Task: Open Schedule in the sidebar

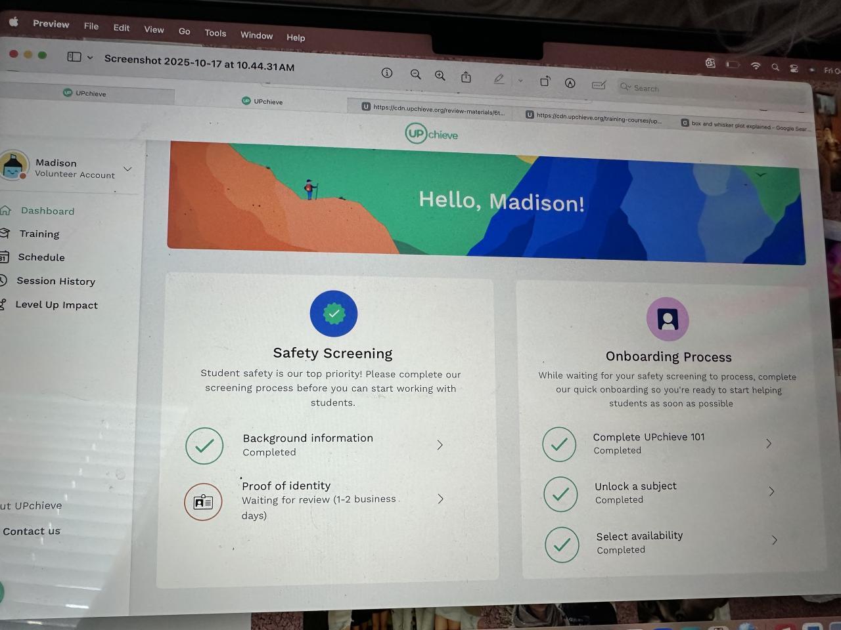Action: pyautogui.click(x=41, y=257)
